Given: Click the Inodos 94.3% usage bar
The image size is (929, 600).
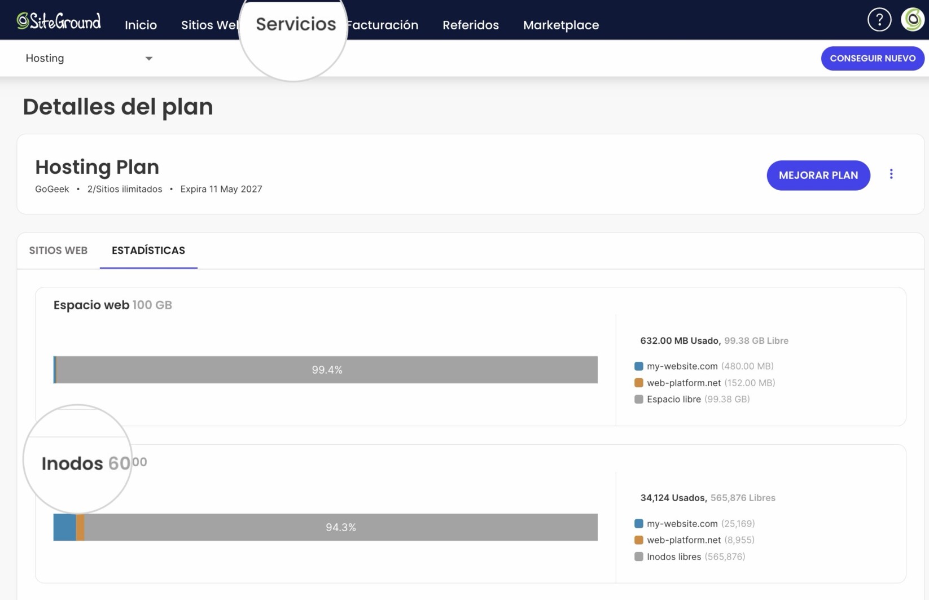Looking at the screenshot, I should 326,527.
